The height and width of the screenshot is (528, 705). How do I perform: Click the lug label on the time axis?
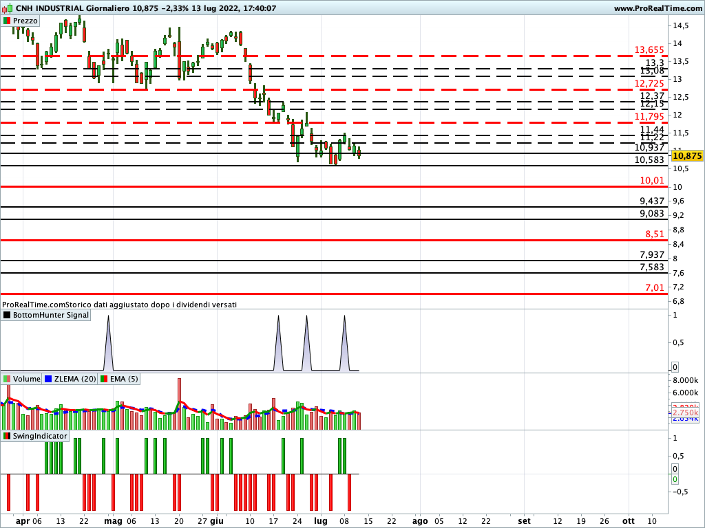321,521
